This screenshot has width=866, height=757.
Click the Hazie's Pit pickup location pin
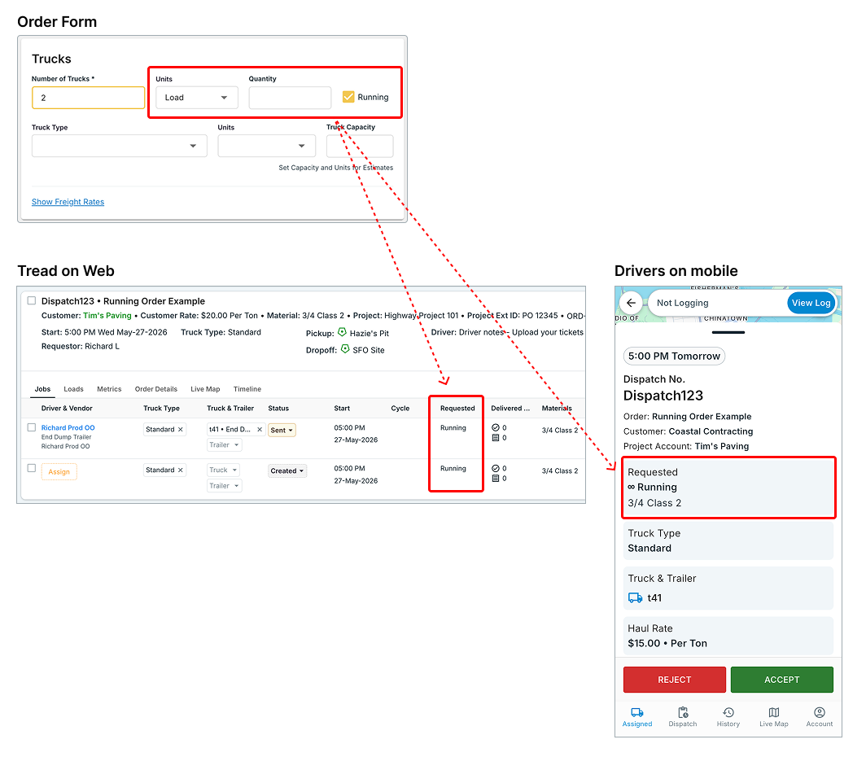[342, 332]
